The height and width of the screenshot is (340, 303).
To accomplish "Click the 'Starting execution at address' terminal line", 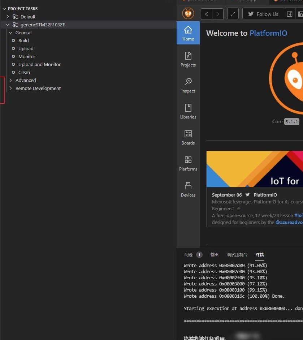I will [x=243, y=308].
